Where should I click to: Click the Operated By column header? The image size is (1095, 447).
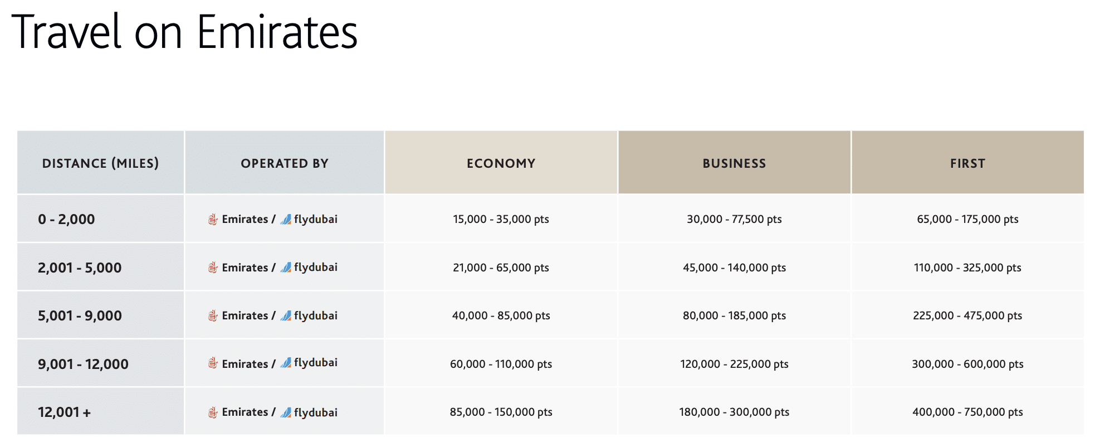[285, 163]
